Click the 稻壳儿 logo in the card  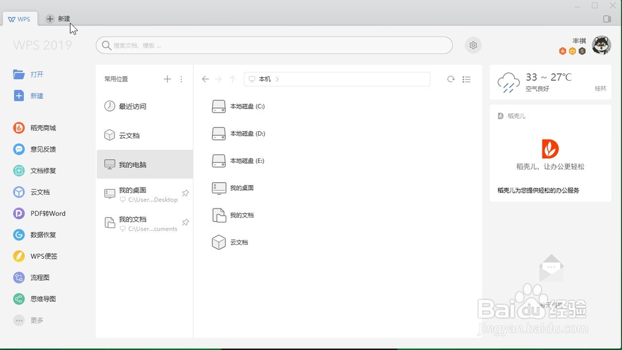[x=550, y=149]
